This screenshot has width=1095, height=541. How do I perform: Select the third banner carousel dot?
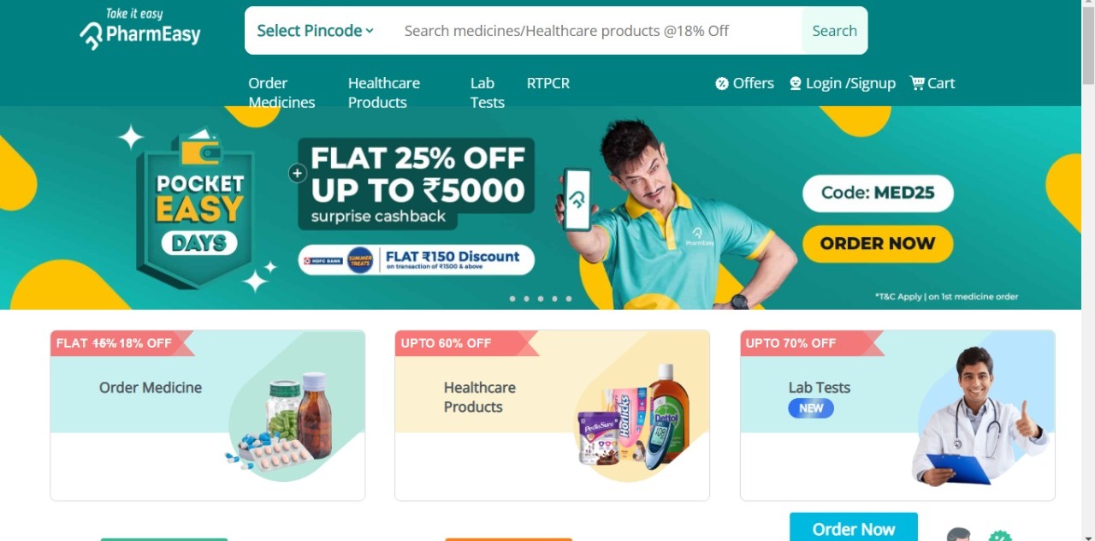(541, 299)
